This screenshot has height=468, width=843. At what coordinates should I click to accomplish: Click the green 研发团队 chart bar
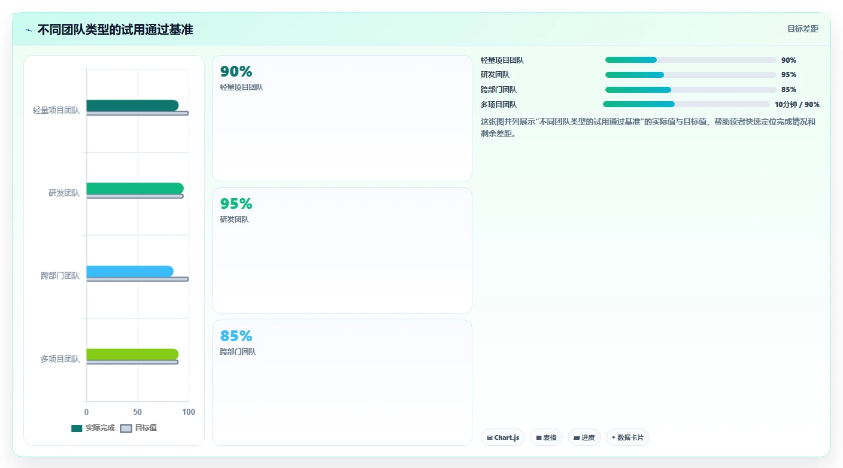(135, 189)
